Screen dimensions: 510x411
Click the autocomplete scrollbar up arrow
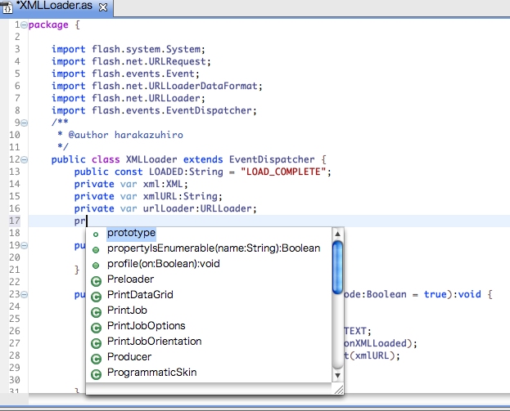337,234
